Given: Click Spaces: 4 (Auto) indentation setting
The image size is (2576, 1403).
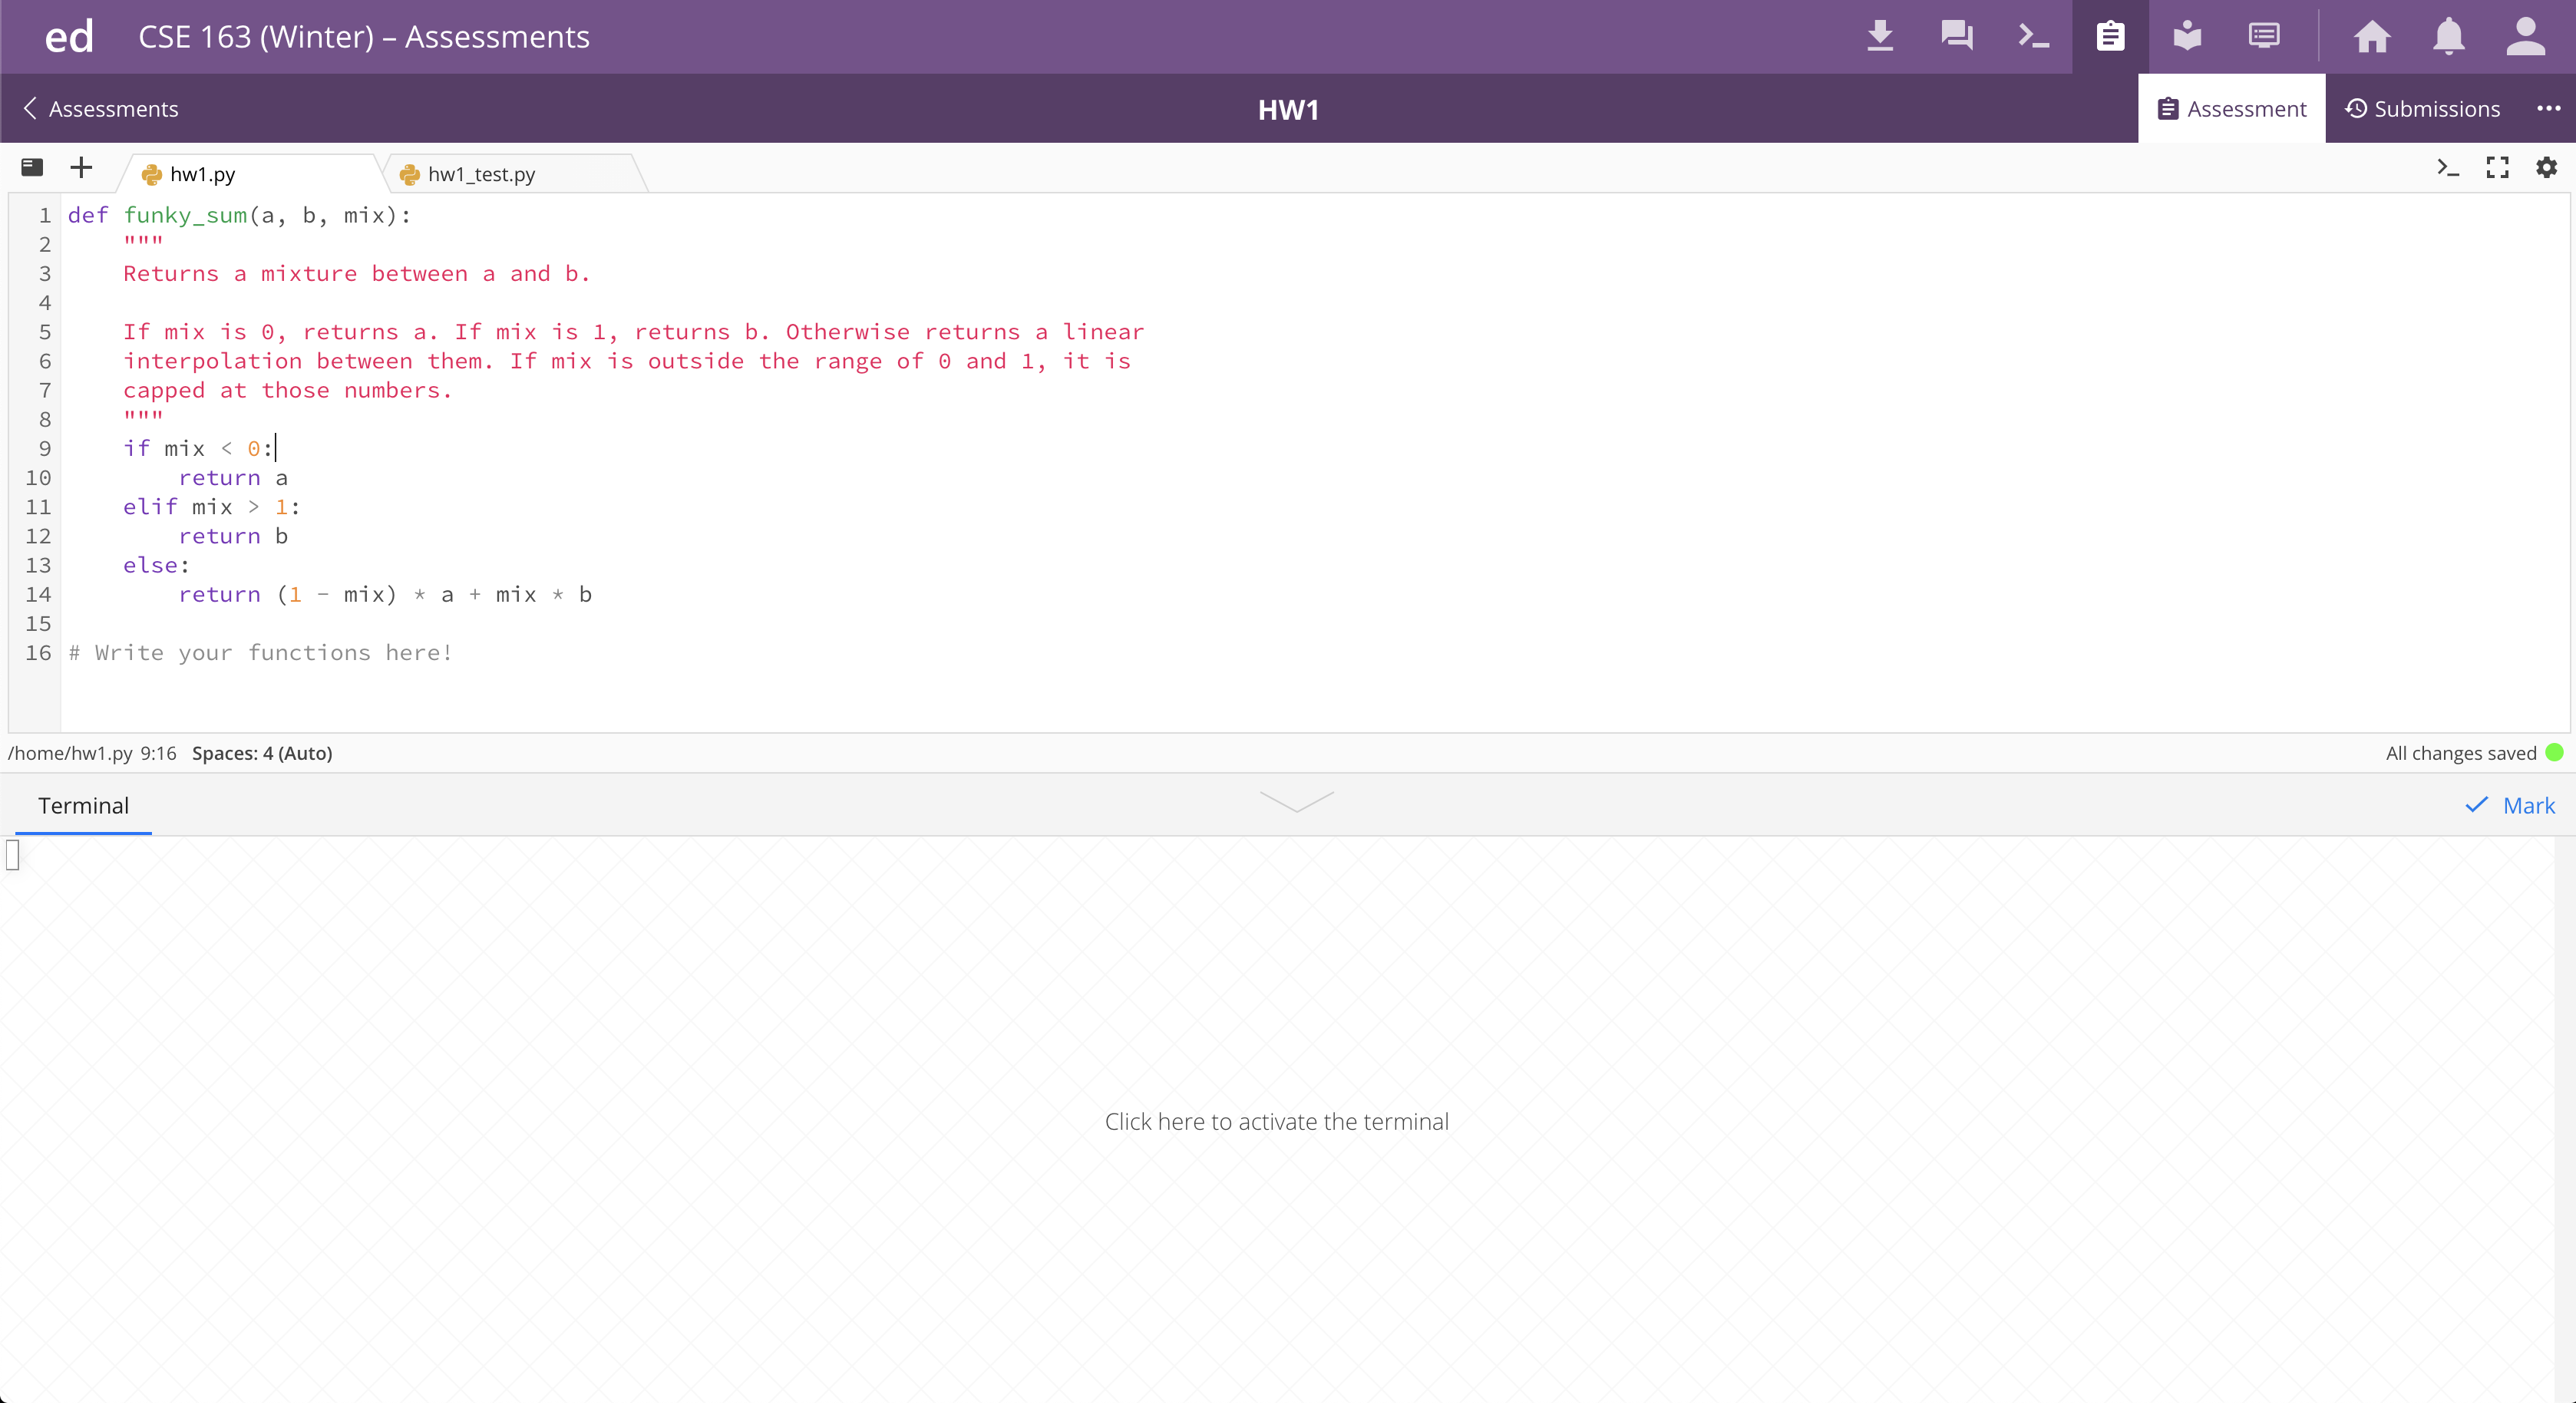Looking at the screenshot, I should [x=262, y=753].
